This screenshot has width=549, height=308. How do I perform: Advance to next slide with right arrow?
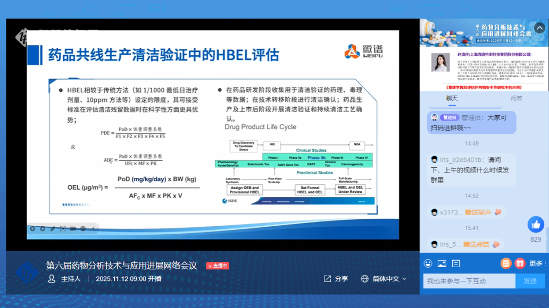pyautogui.click(x=42, y=229)
